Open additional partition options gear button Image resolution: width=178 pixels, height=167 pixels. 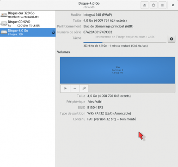[x=84, y=88]
